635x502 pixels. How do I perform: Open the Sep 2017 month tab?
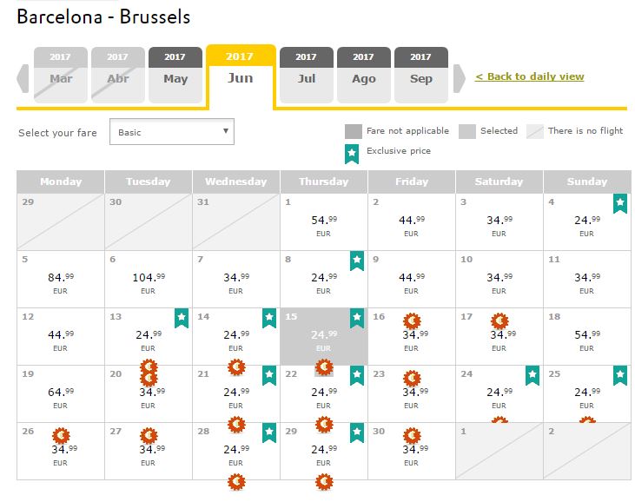click(x=421, y=75)
